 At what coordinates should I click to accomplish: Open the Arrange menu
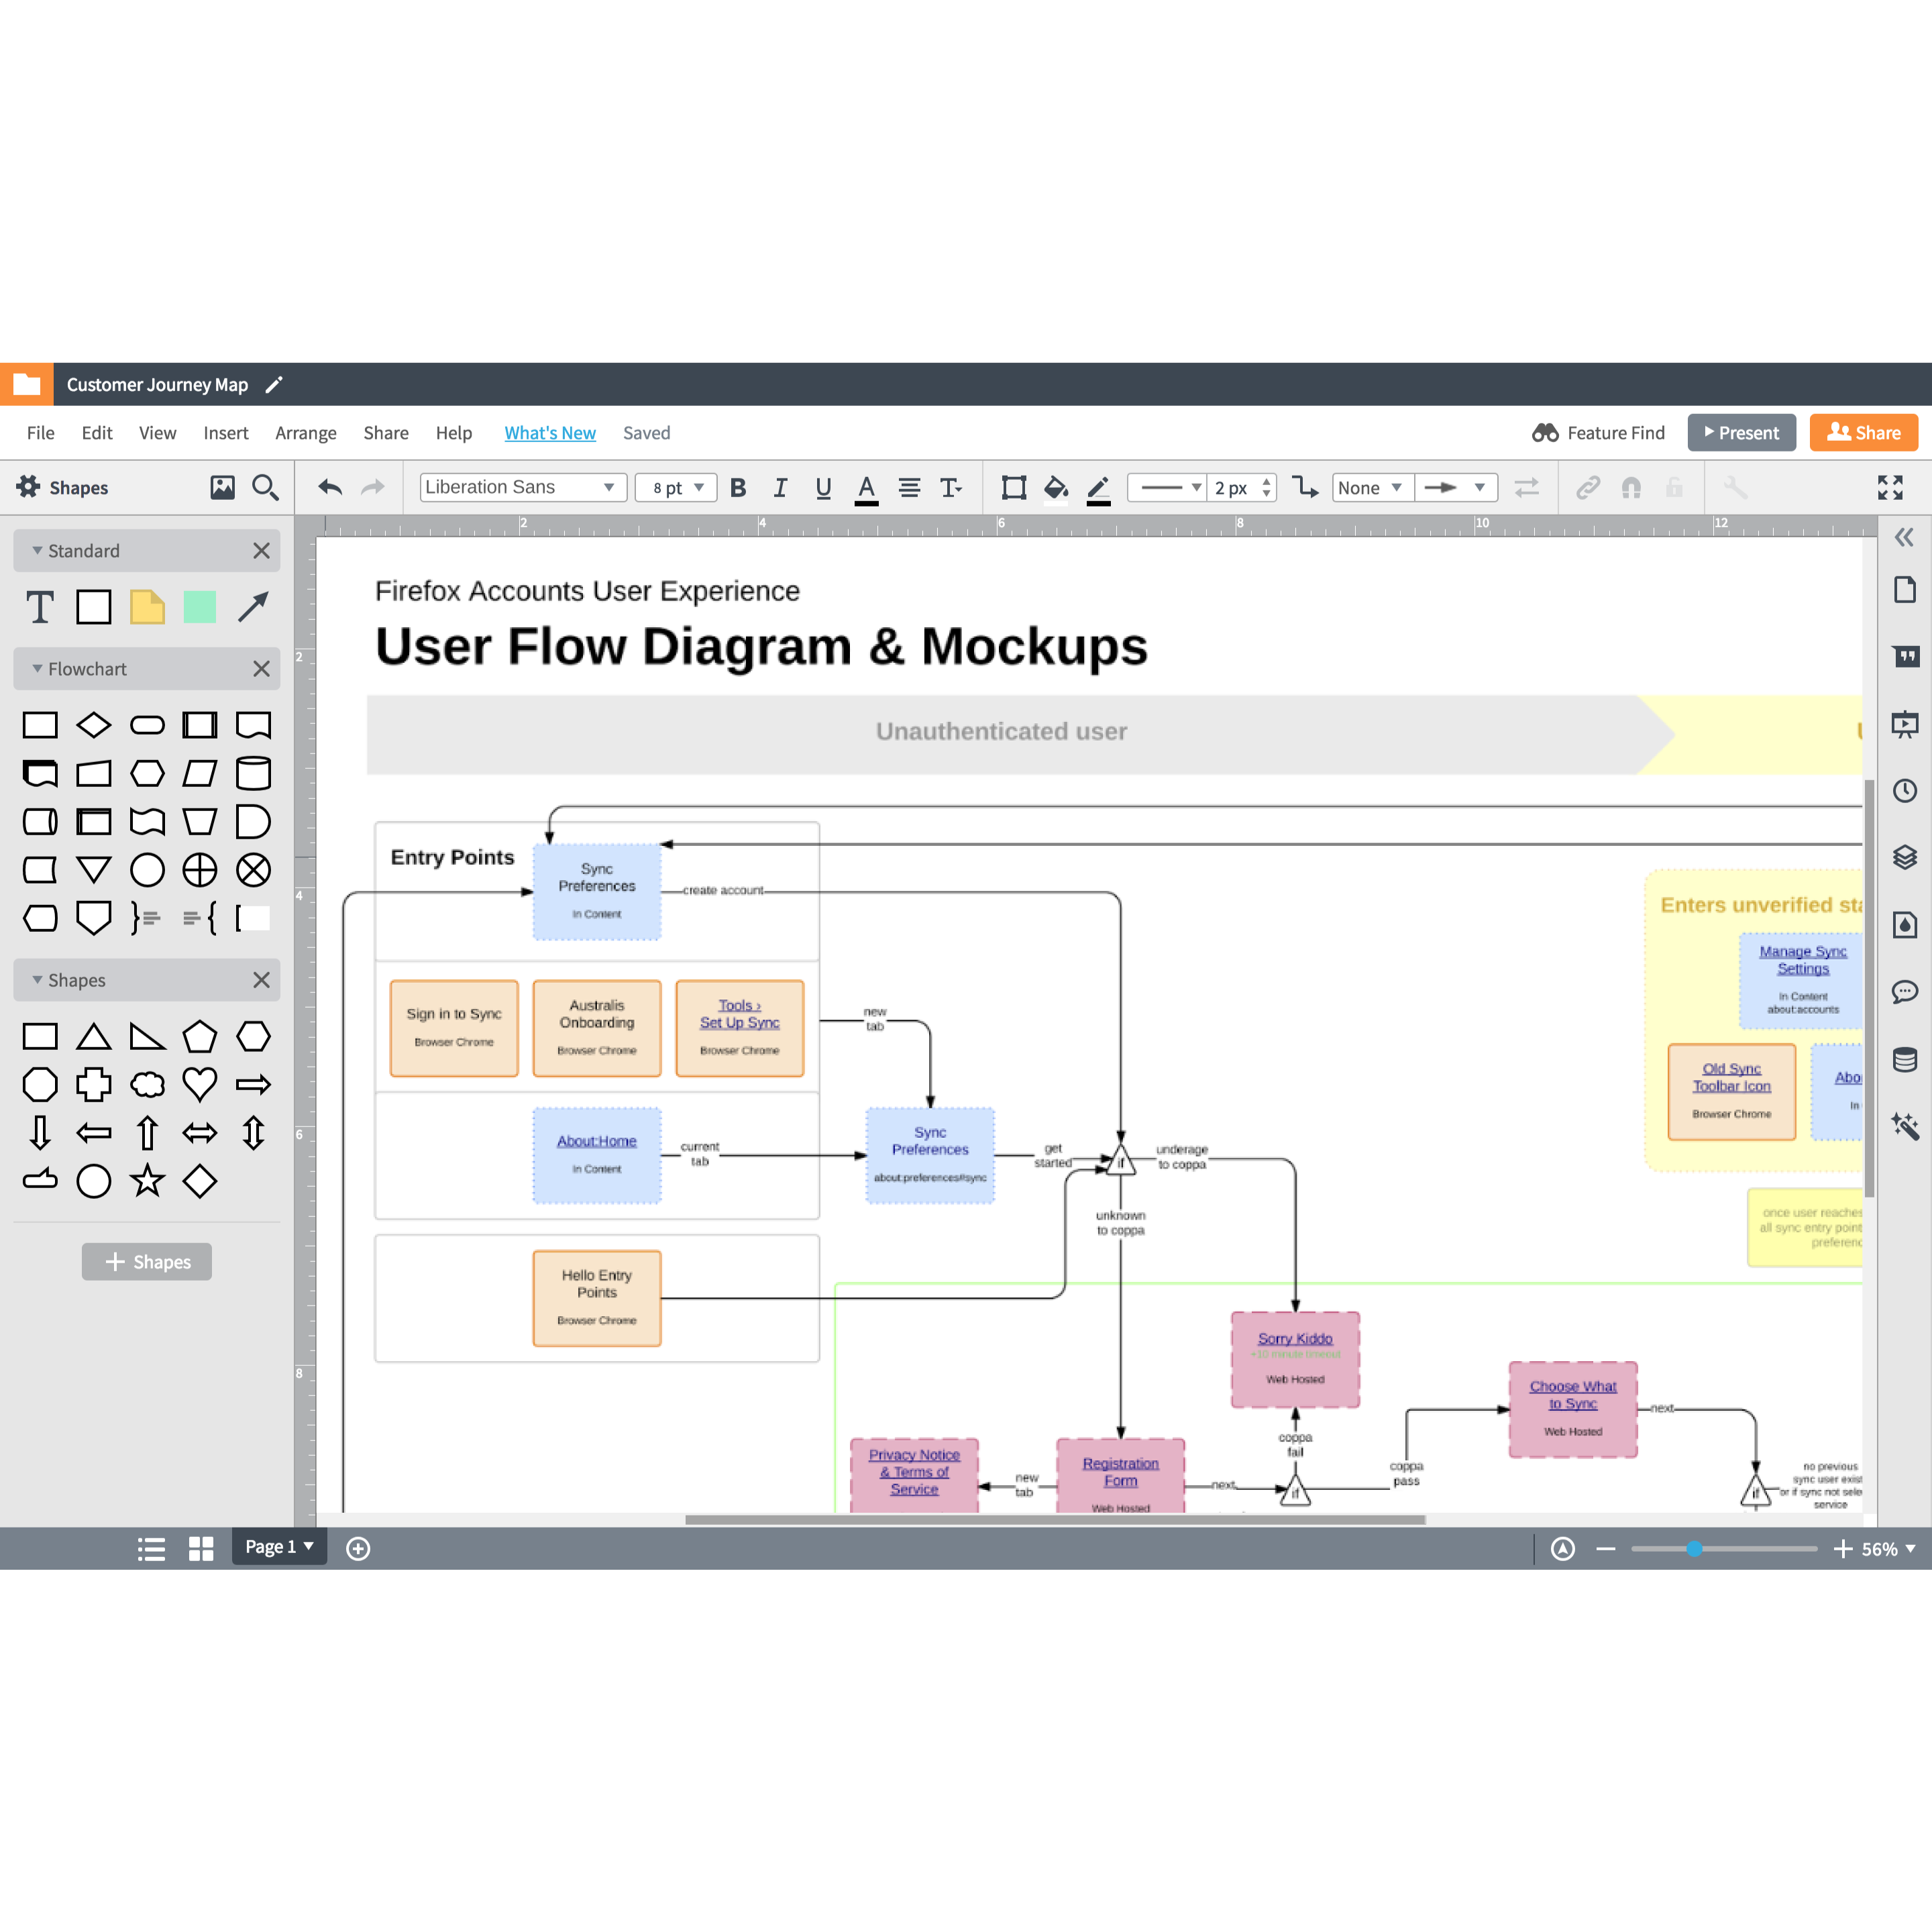click(x=305, y=433)
